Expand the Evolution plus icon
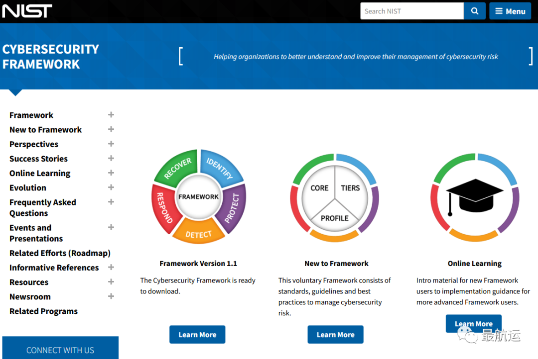The width and height of the screenshot is (538, 359). [x=111, y=187]
